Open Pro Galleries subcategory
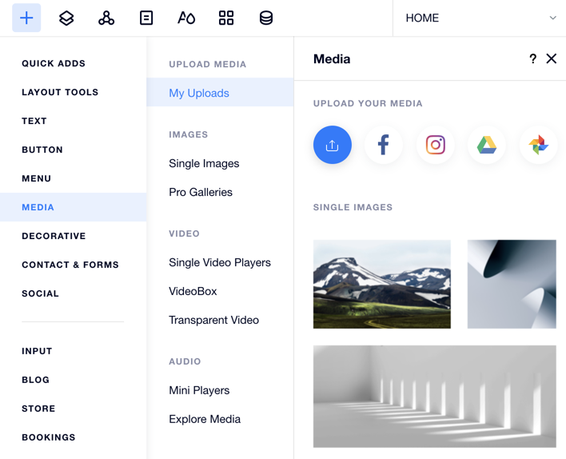The image size is (566, 459). coord(201,192)
